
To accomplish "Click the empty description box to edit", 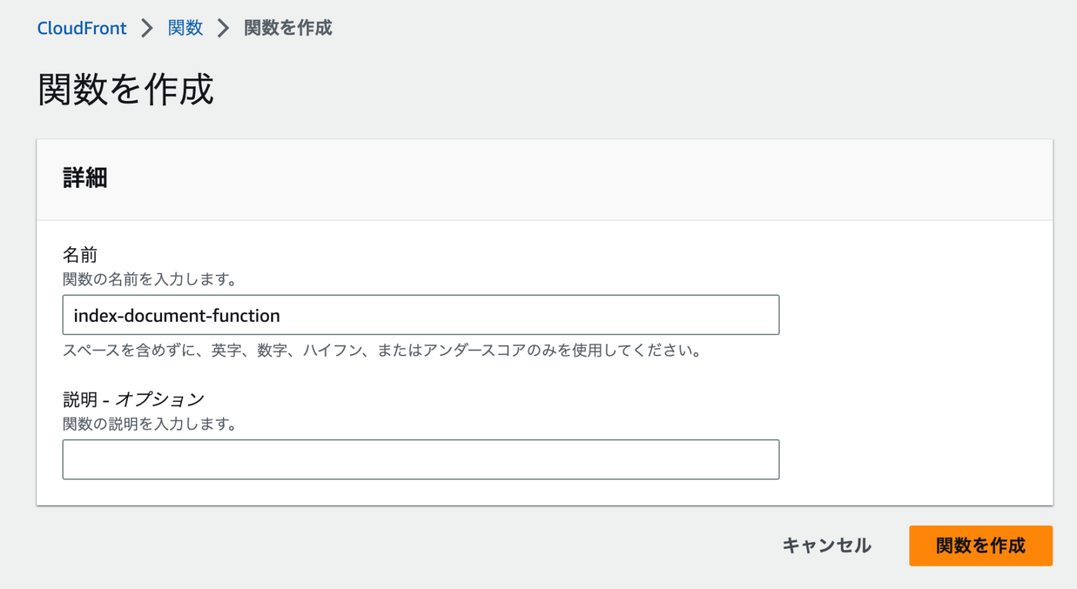I will [x=421, y=459].
